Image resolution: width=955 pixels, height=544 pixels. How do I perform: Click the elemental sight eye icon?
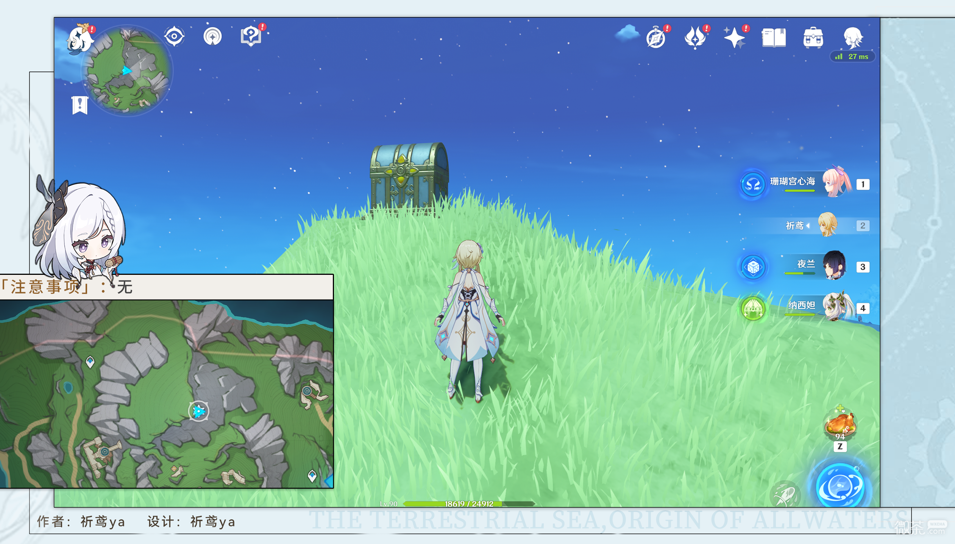pyautogui.click(x=174, y=36)
